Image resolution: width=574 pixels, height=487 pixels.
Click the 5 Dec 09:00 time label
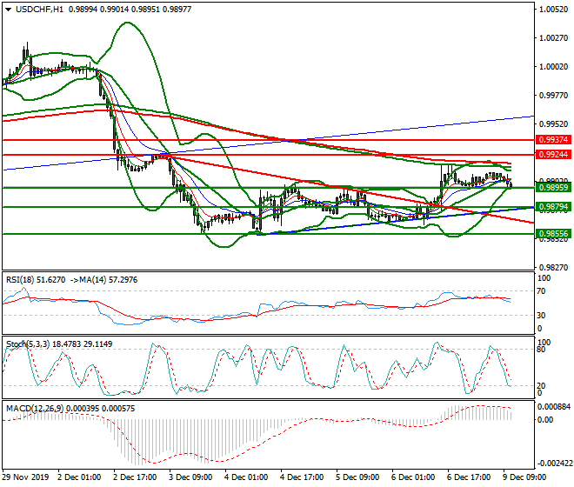tap(357, 477)
